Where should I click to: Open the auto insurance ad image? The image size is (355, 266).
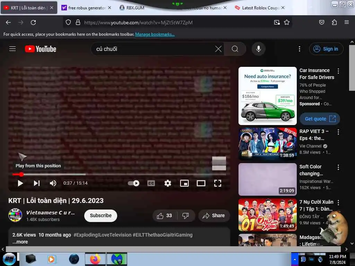[x=267, y=96]
